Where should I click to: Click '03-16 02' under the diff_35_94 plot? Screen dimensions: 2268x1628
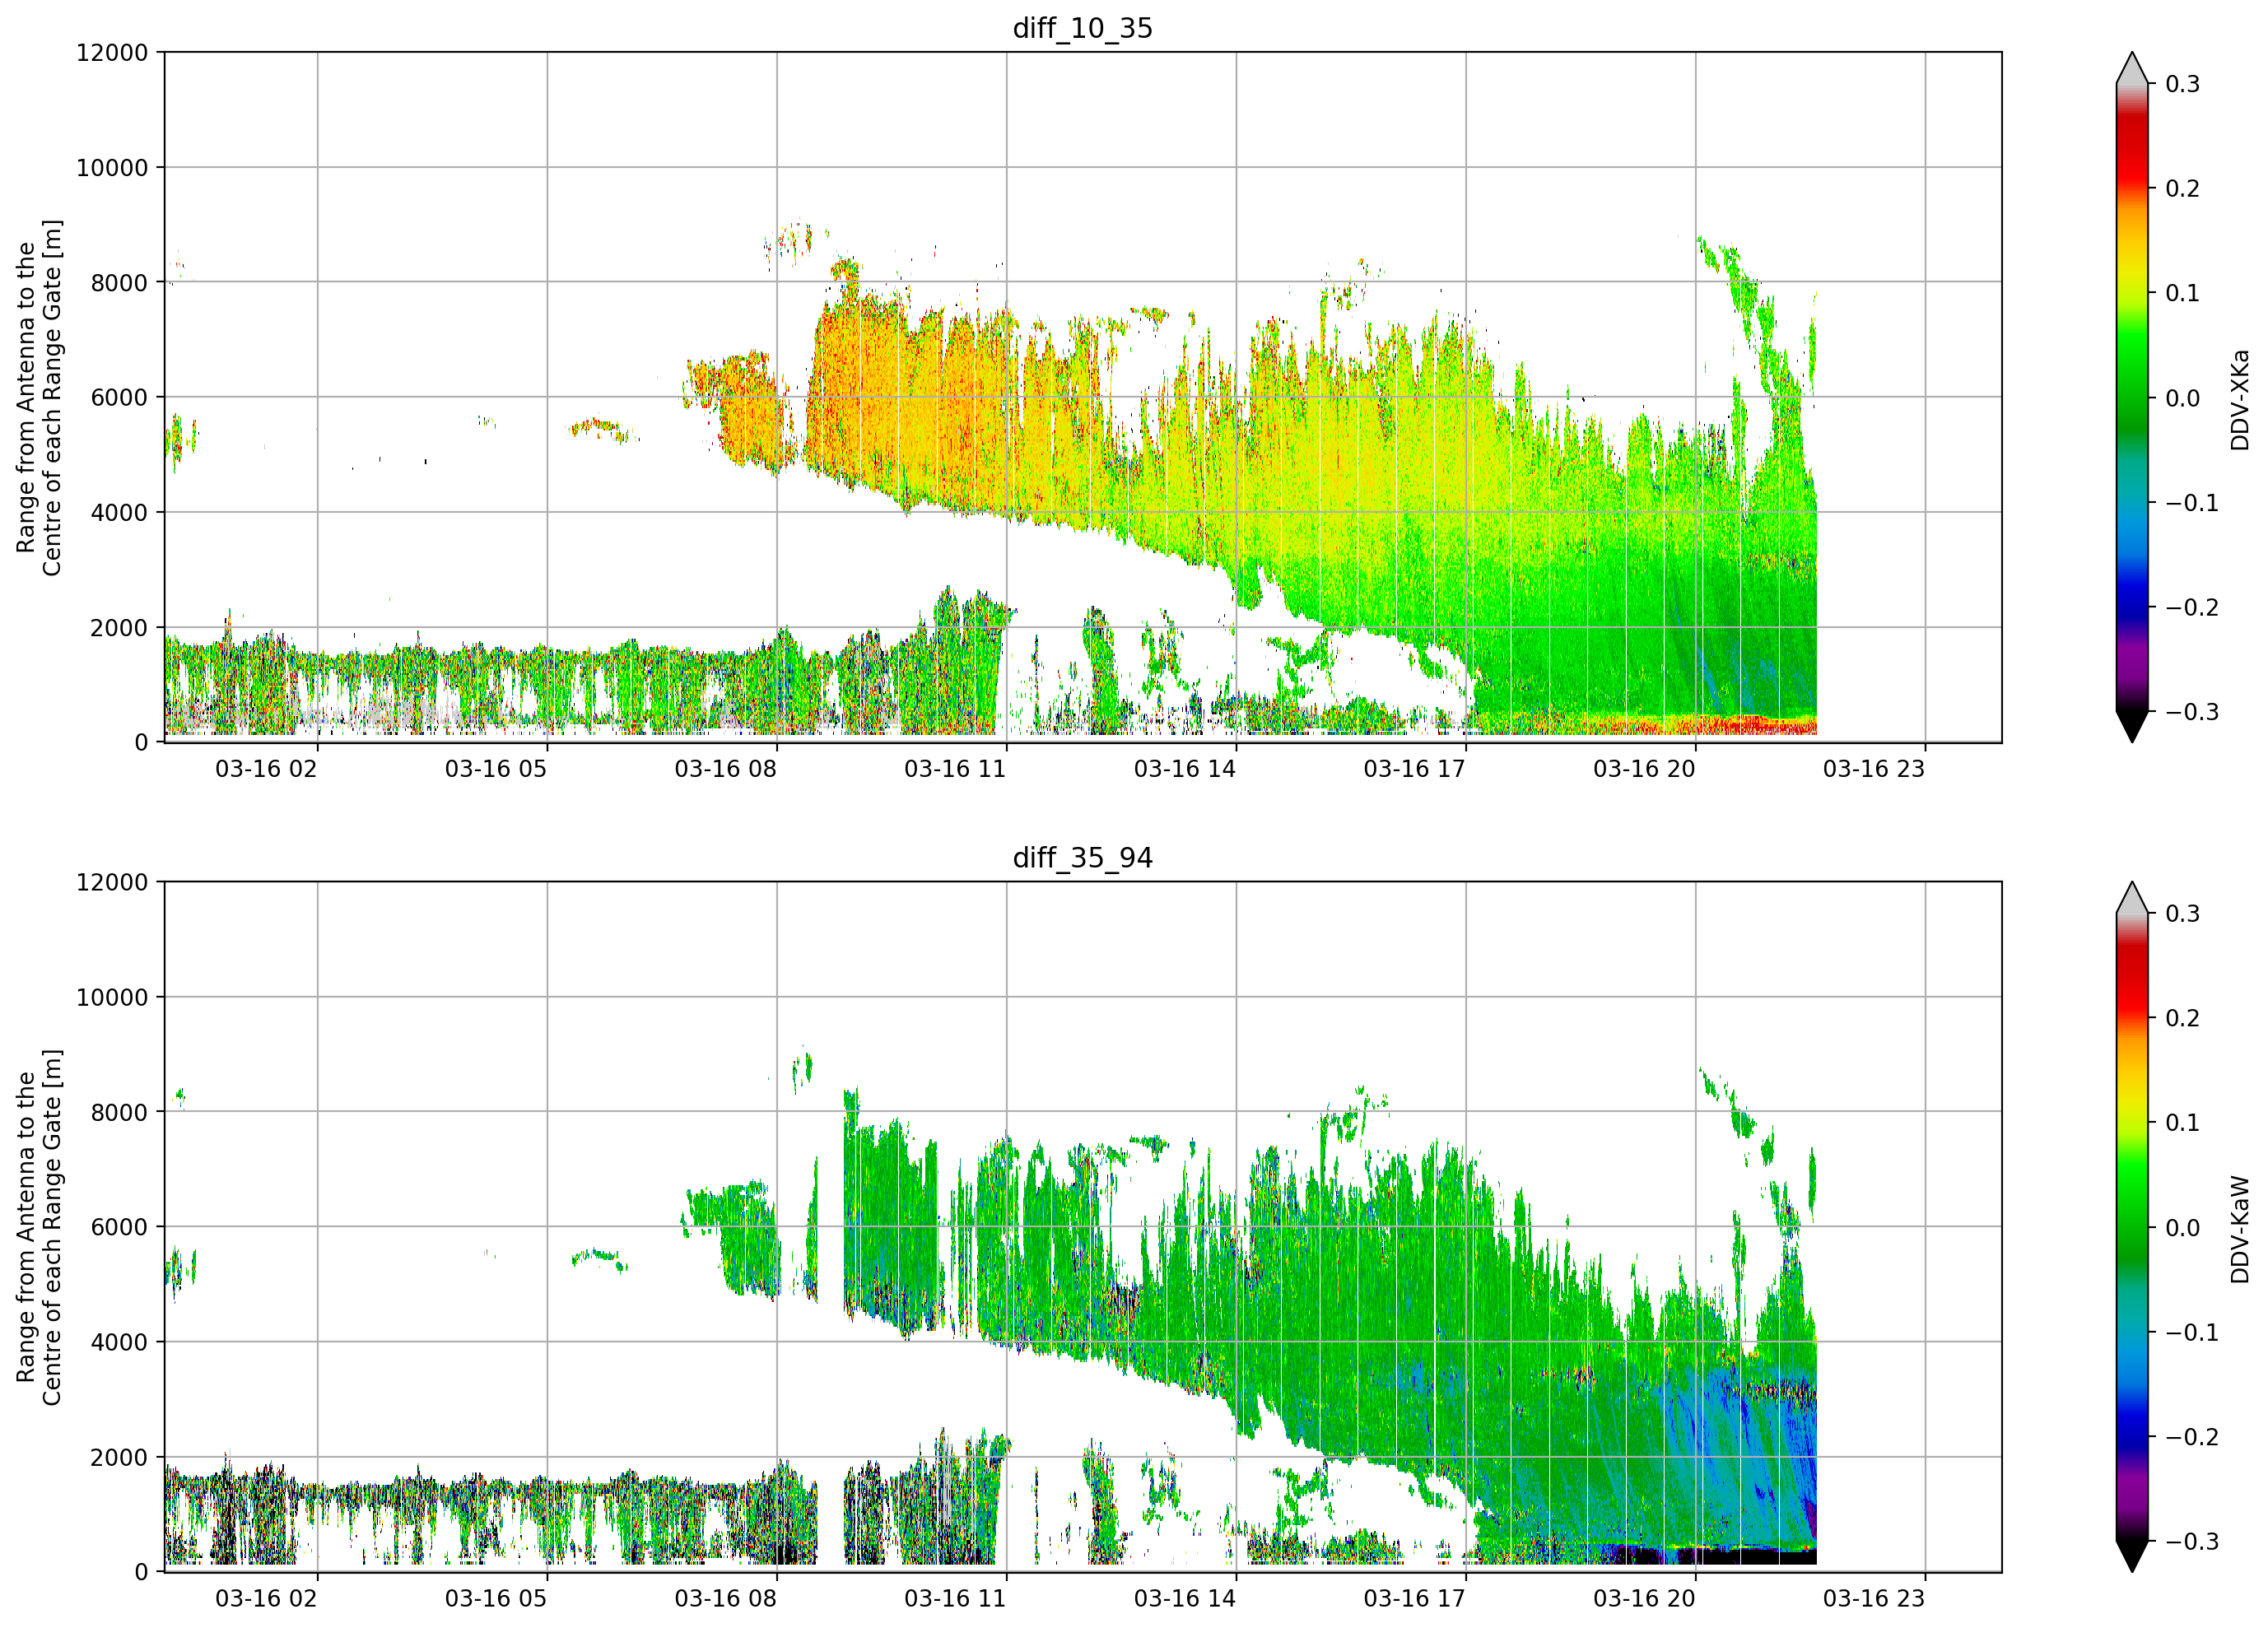(266, 1599)
